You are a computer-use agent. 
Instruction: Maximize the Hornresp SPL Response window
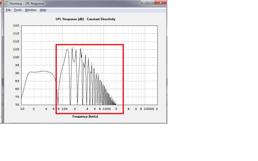(x=151, y=3)
